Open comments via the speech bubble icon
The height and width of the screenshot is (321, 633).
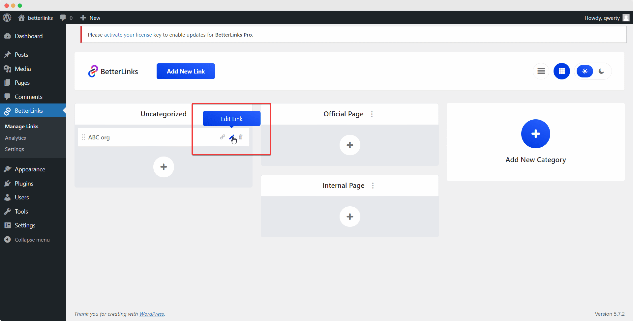click(63, 18)
